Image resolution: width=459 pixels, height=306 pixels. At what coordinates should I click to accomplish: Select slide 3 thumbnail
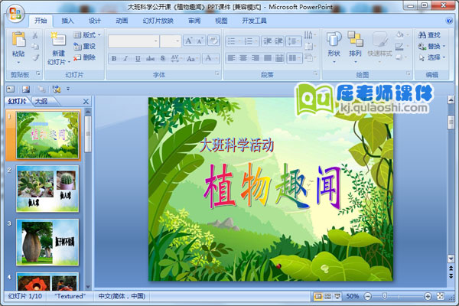pyautogui.click(x=47, y=243)
